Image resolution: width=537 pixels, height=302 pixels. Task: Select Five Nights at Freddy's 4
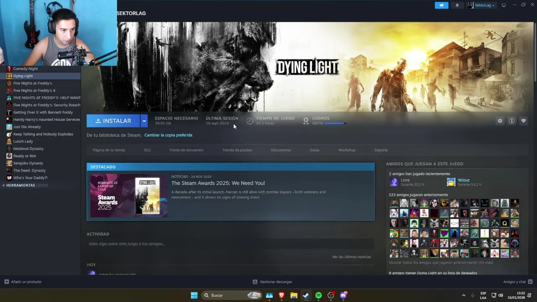[x=40, y=91]
